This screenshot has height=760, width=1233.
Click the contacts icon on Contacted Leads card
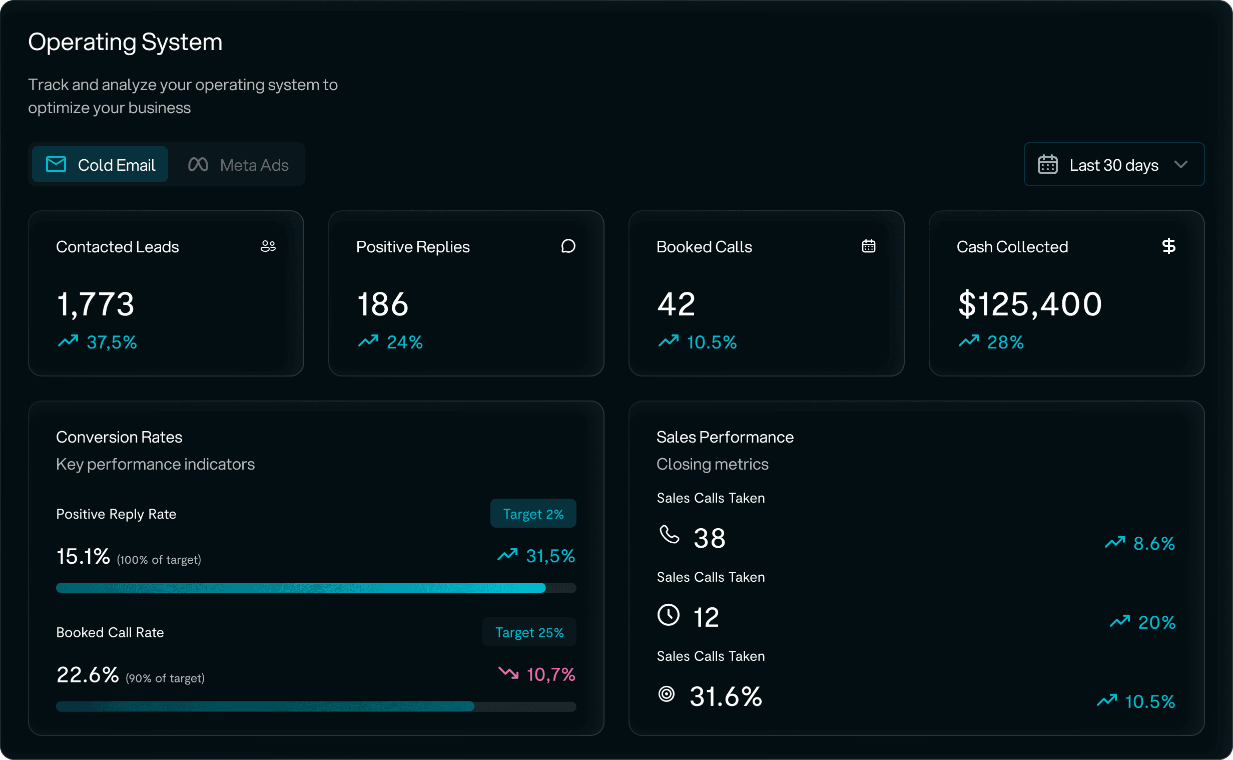click(268, 246)
